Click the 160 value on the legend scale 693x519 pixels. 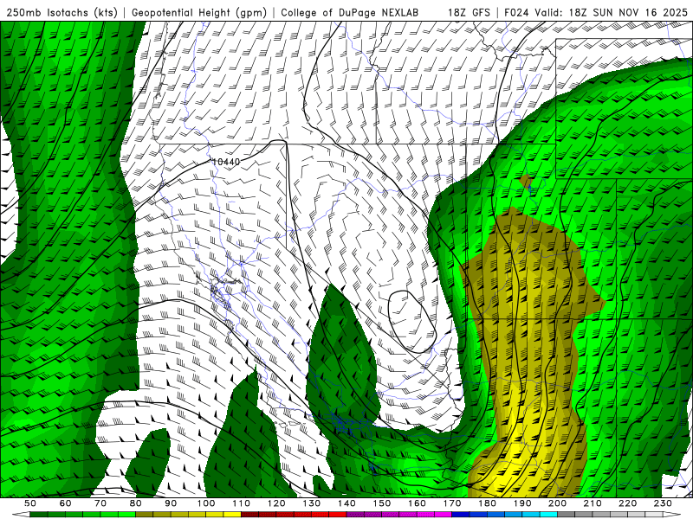417,503
